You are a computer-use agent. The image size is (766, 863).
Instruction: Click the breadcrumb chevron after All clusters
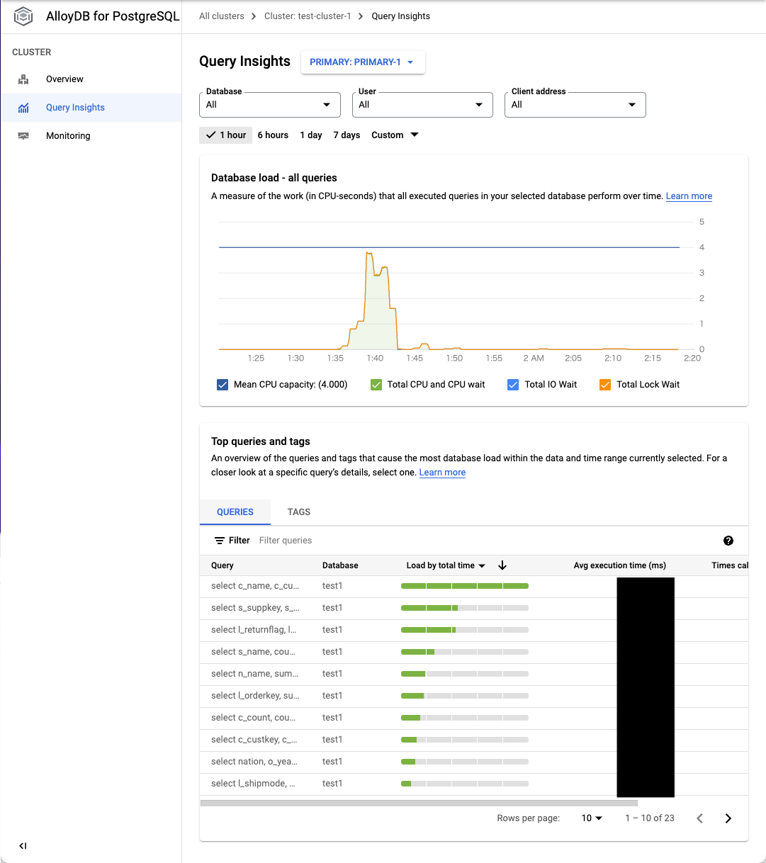[254, 16]
